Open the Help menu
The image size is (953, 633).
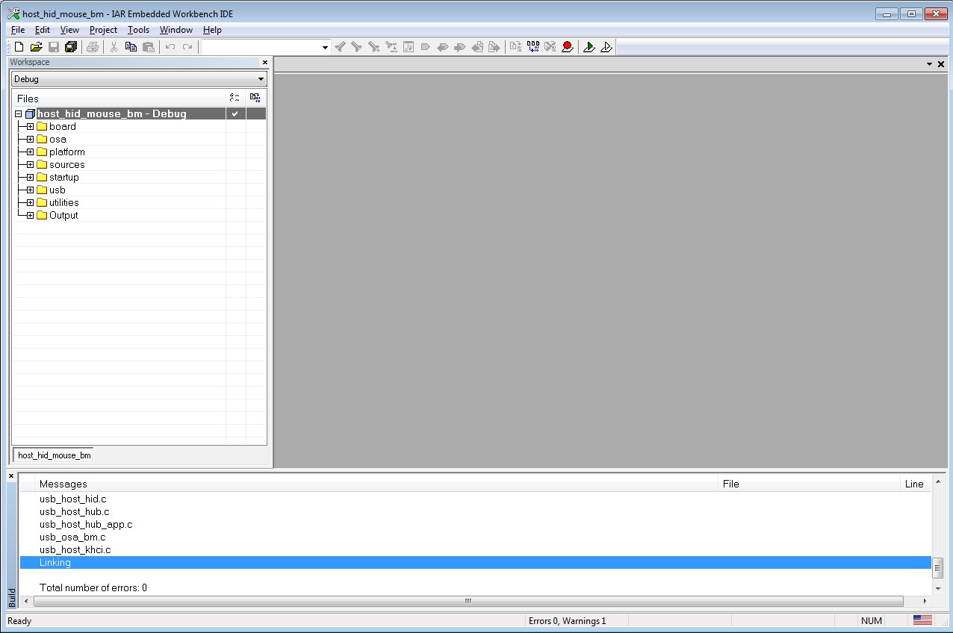coord(212,30)
